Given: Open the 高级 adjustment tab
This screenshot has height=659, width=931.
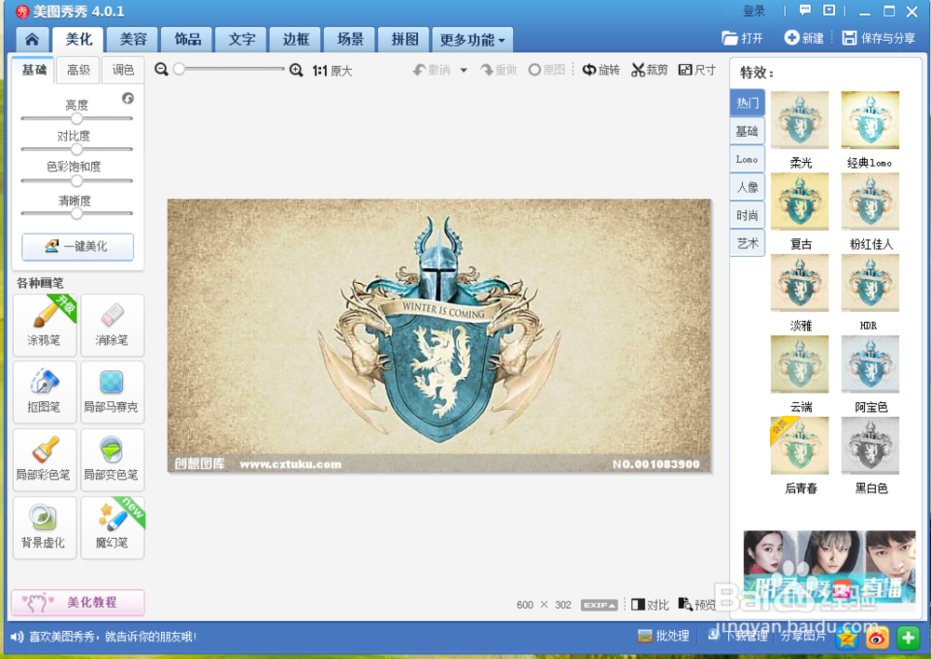Looking at the screenshot, I should coord(78,70).
